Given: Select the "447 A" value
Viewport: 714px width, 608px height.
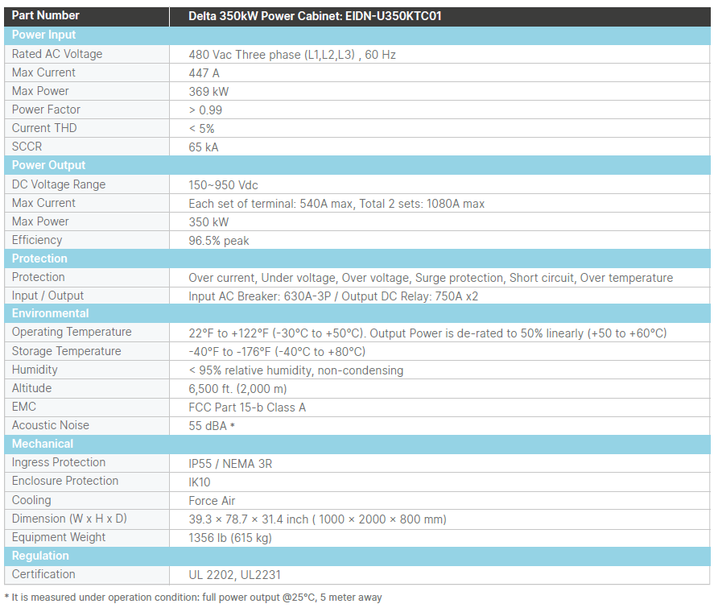Looking at the screenshot, I should (x=204, y=72).
